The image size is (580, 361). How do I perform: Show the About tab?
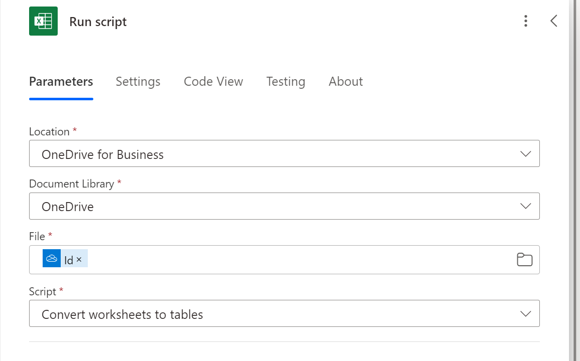point(346,82)
